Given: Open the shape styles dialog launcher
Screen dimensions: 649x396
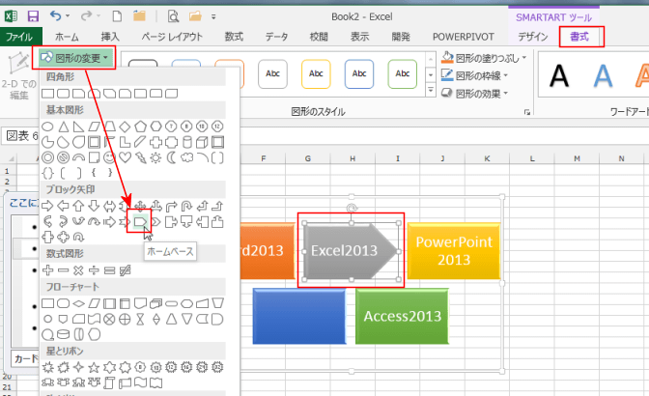Looking at the screenshot, I should [527, 112].
